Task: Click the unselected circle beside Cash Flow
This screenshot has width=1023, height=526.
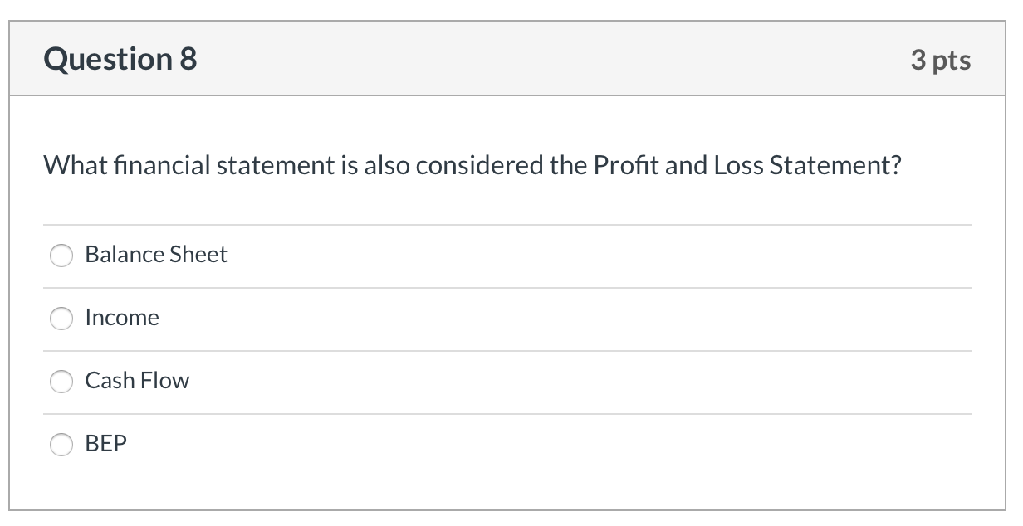Action: tap(61, 382)
